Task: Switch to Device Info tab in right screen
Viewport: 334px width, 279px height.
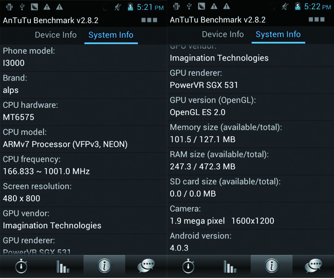Action: click(x=223, y=34)
